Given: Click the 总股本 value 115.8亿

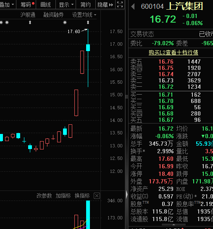Looking at the screenshot, I should click(163, 211).
